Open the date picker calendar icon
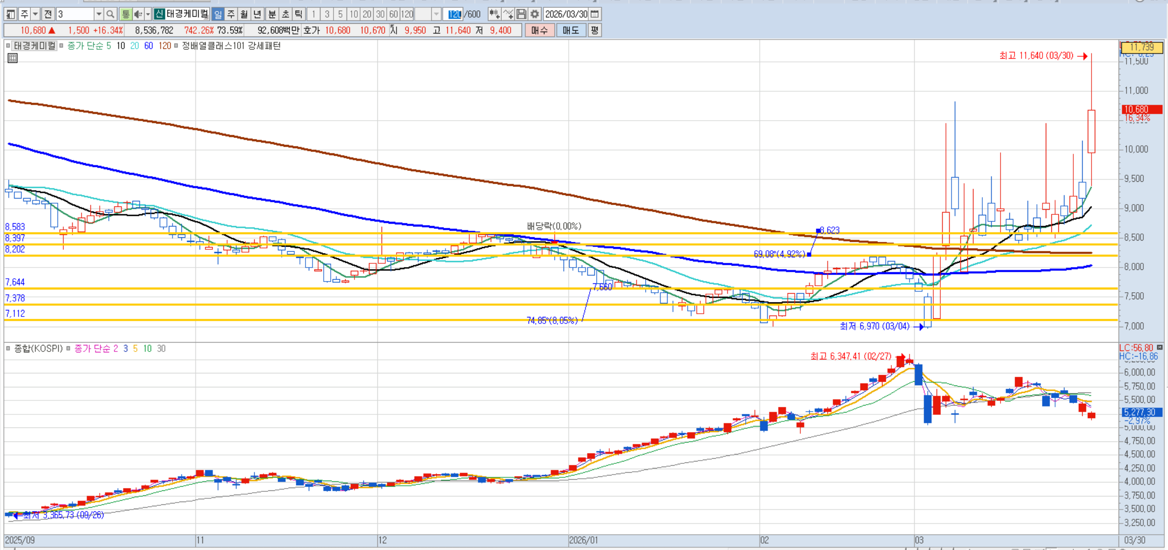Viewport: 1168px width, 550px height. coord(595,14)
